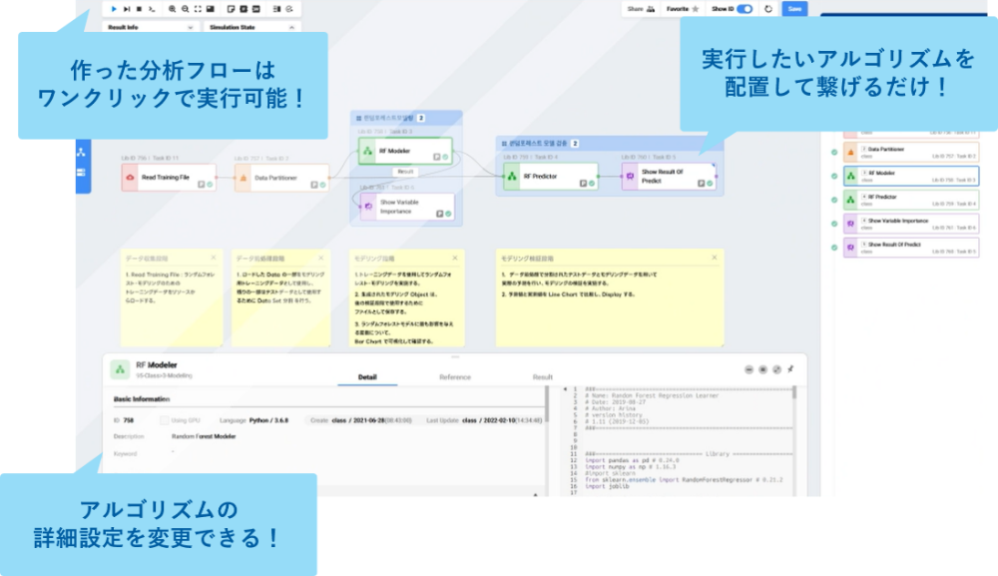Toggle the Show ID switch
998x576 pixels.
click(x=745, y=8)
